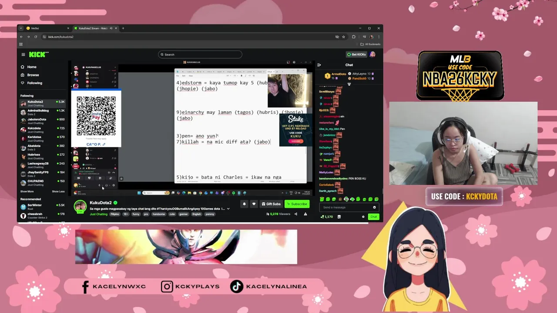Open browser media controls icon
The height and width of the screenshot is (313, 557).
click(364, 37)
